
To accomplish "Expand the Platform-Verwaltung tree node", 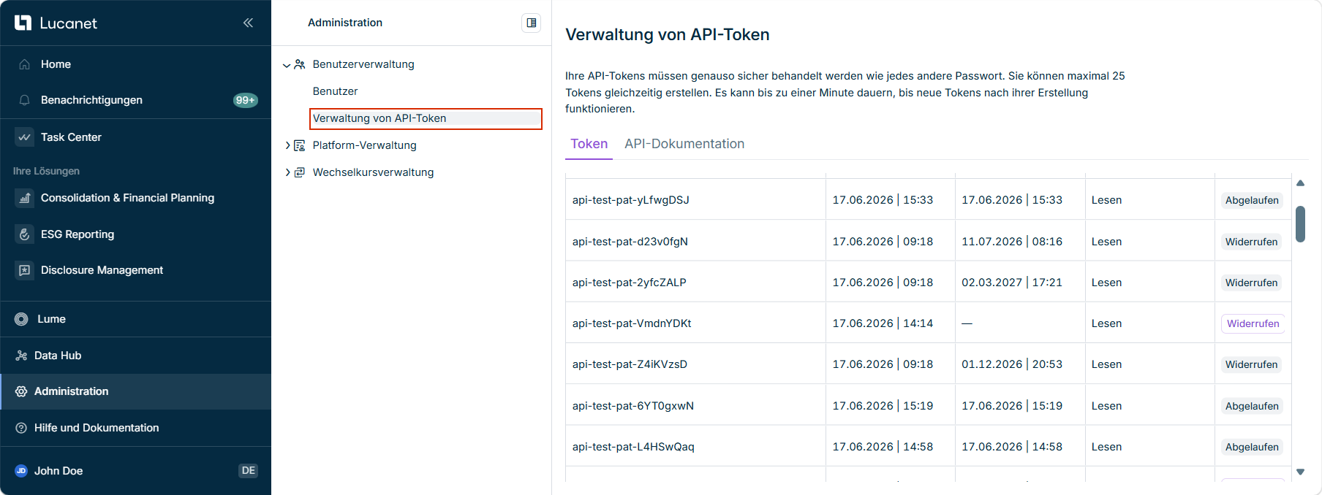I will click(287, 145).
